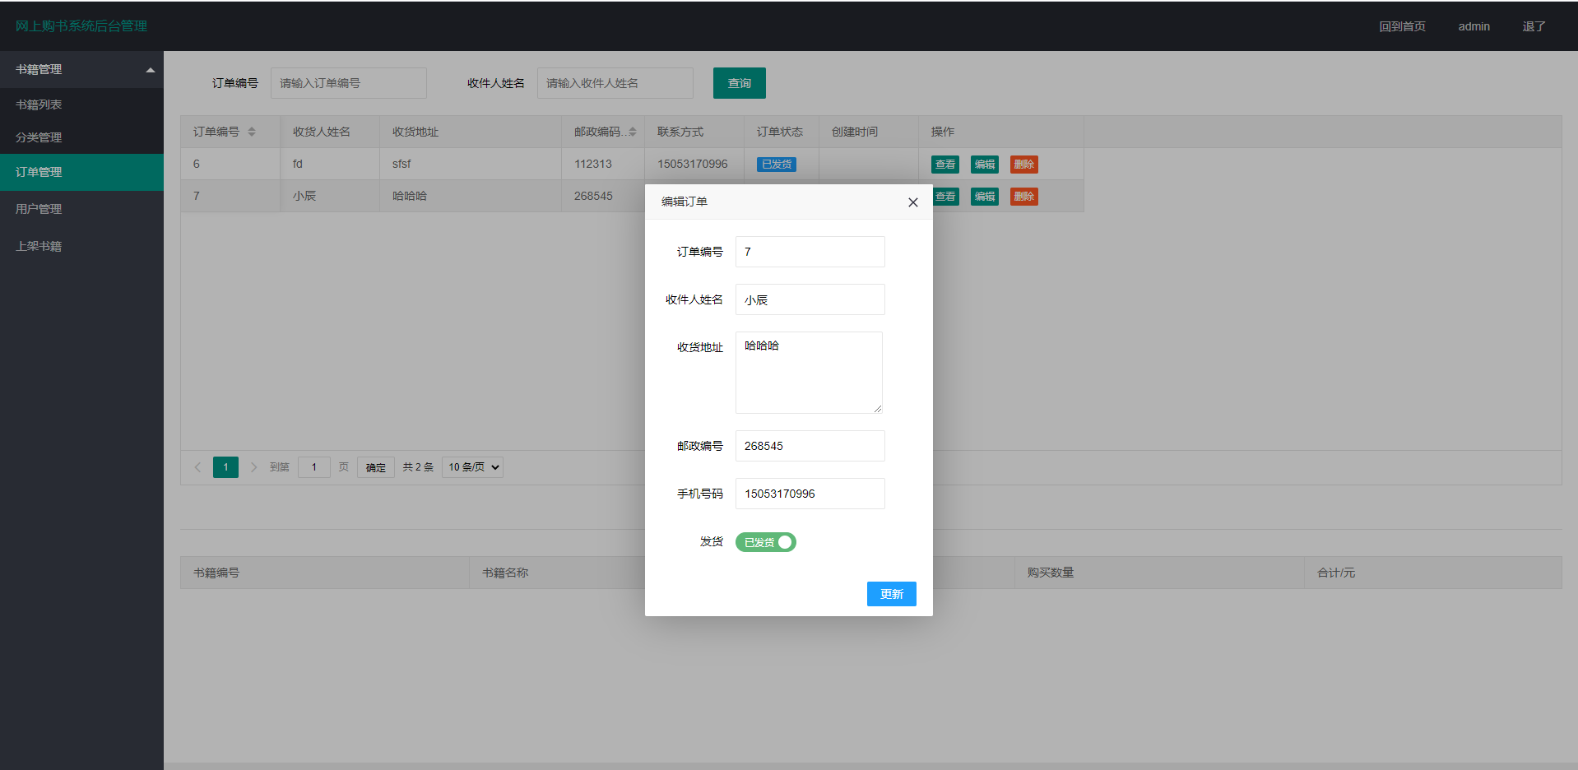Click 编辑 for order 6
Screen dimensions: 1578x770
coord(985,165)
